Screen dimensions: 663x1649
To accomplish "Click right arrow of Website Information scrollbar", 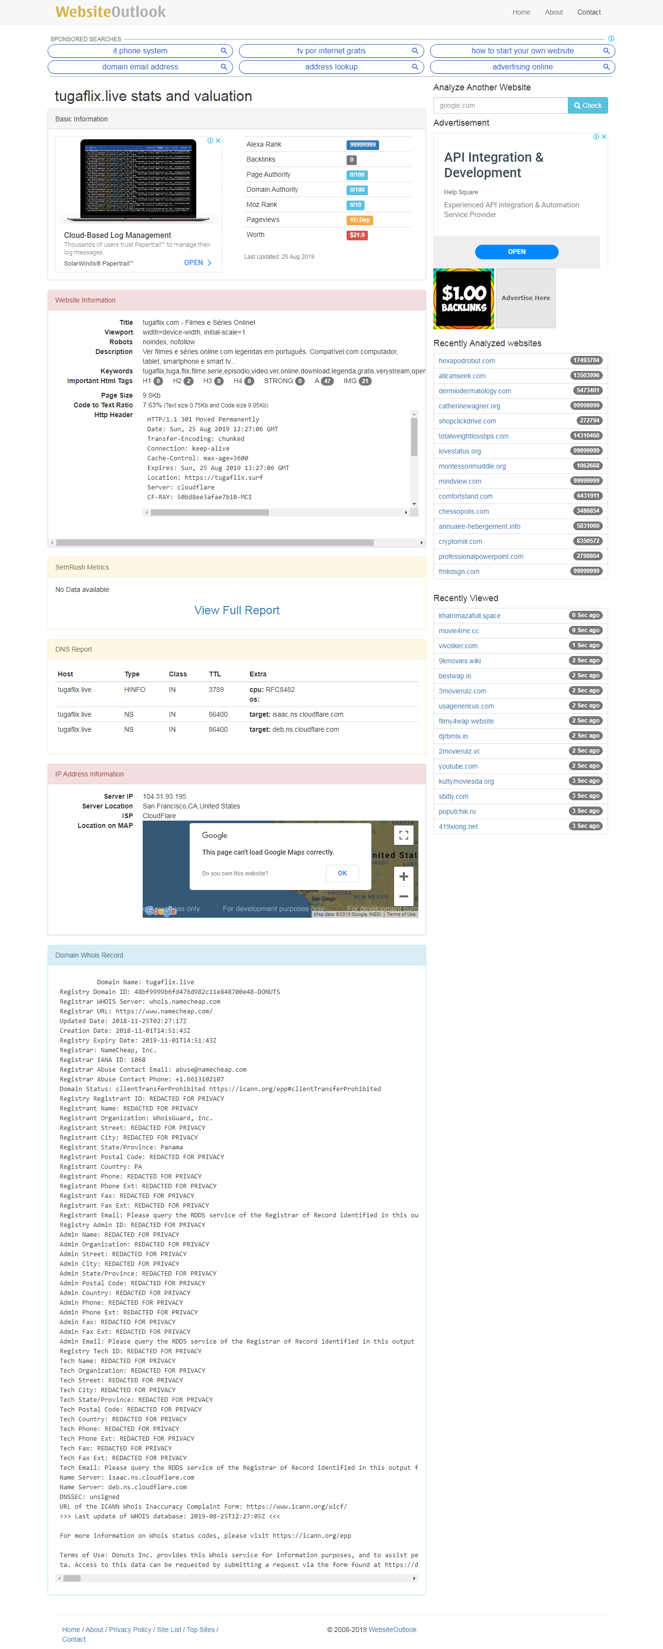I will pyautogui.click(x=421, y=543).
